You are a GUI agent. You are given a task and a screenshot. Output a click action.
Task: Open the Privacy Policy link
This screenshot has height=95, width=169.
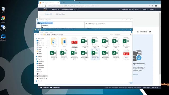click(x=146, y=88)
